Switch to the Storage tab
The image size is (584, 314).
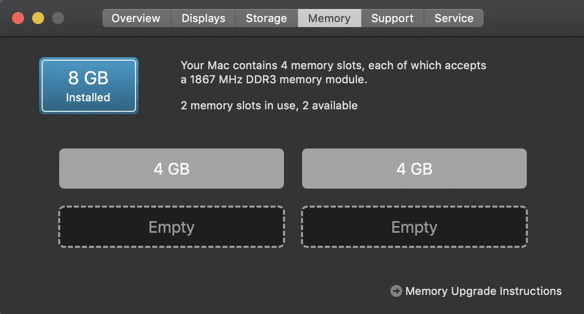pos(266,18)
